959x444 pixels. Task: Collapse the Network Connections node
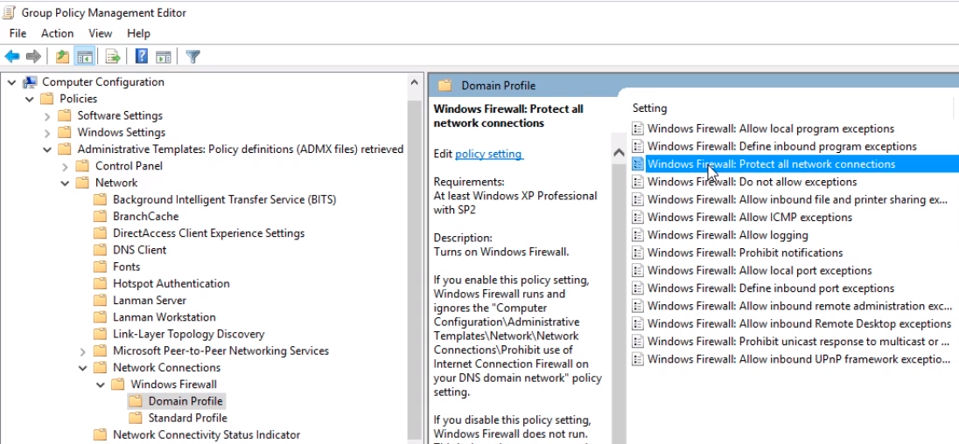[82, 368]
